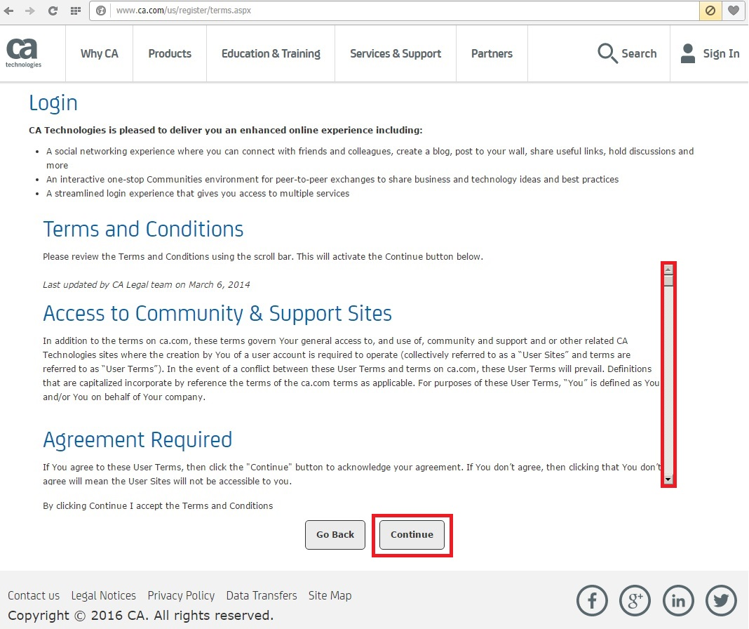The image size is (749, 629).
Task: Click the Login page heading
Action: click(x=53, y=103)
